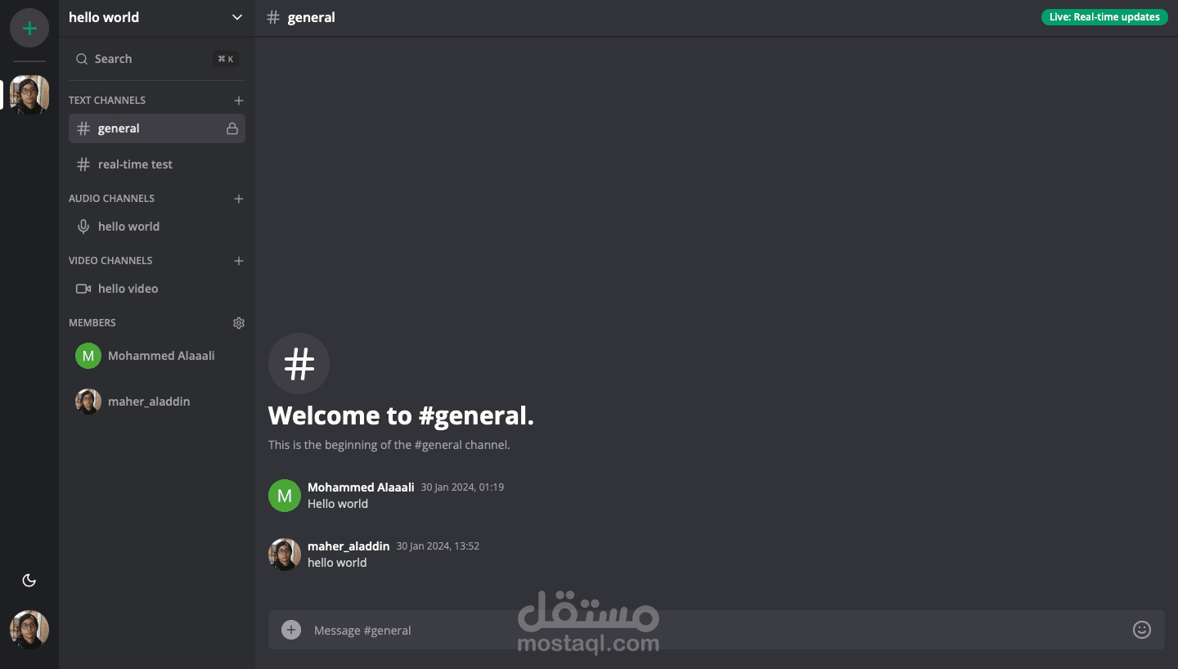Select the real-time test text channel
1178x669 pixels.
point(157,164)
